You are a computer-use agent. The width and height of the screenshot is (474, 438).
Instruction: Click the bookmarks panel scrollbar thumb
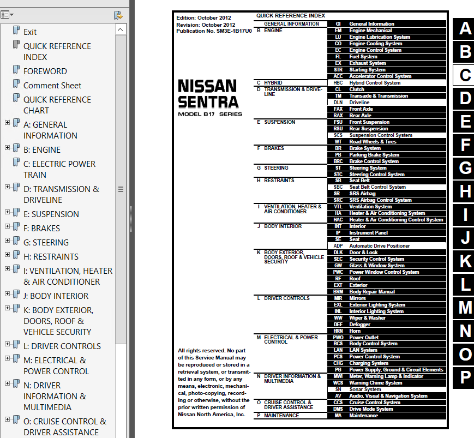121,189
